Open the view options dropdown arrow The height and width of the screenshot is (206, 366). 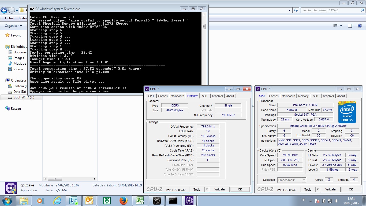341,26
